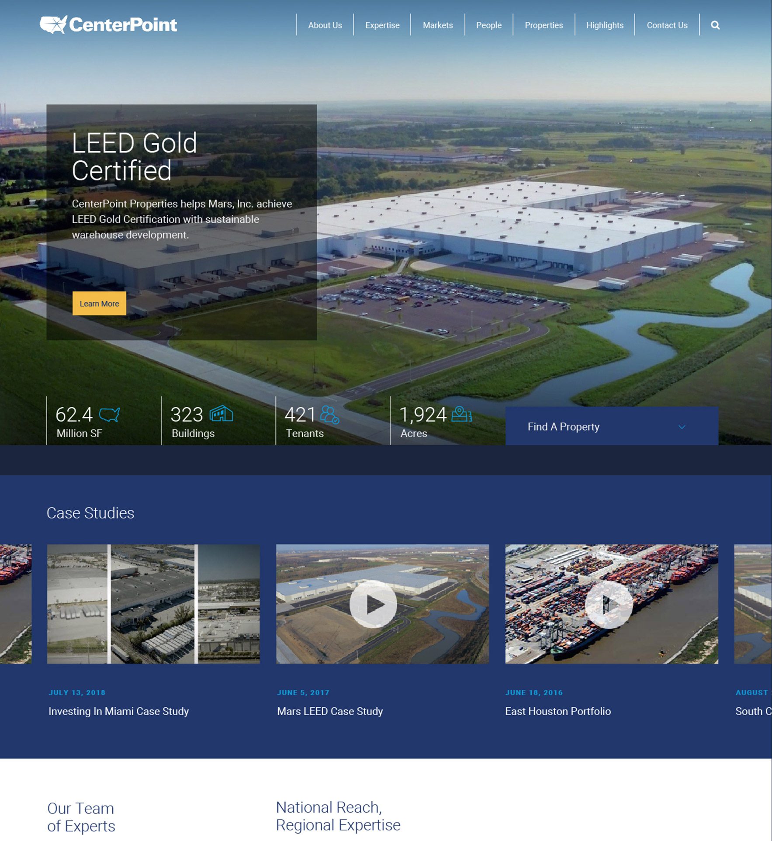Click the JUNE 18, 2016 date
Image resolution: width=772 pixels, height=841 pixels.
[x=534, y=692]
